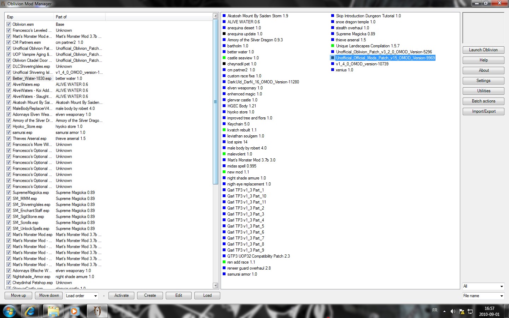This screenshot has height=318, width=509.
Task: Click the Launch Oblivion button
Action: 483,50
